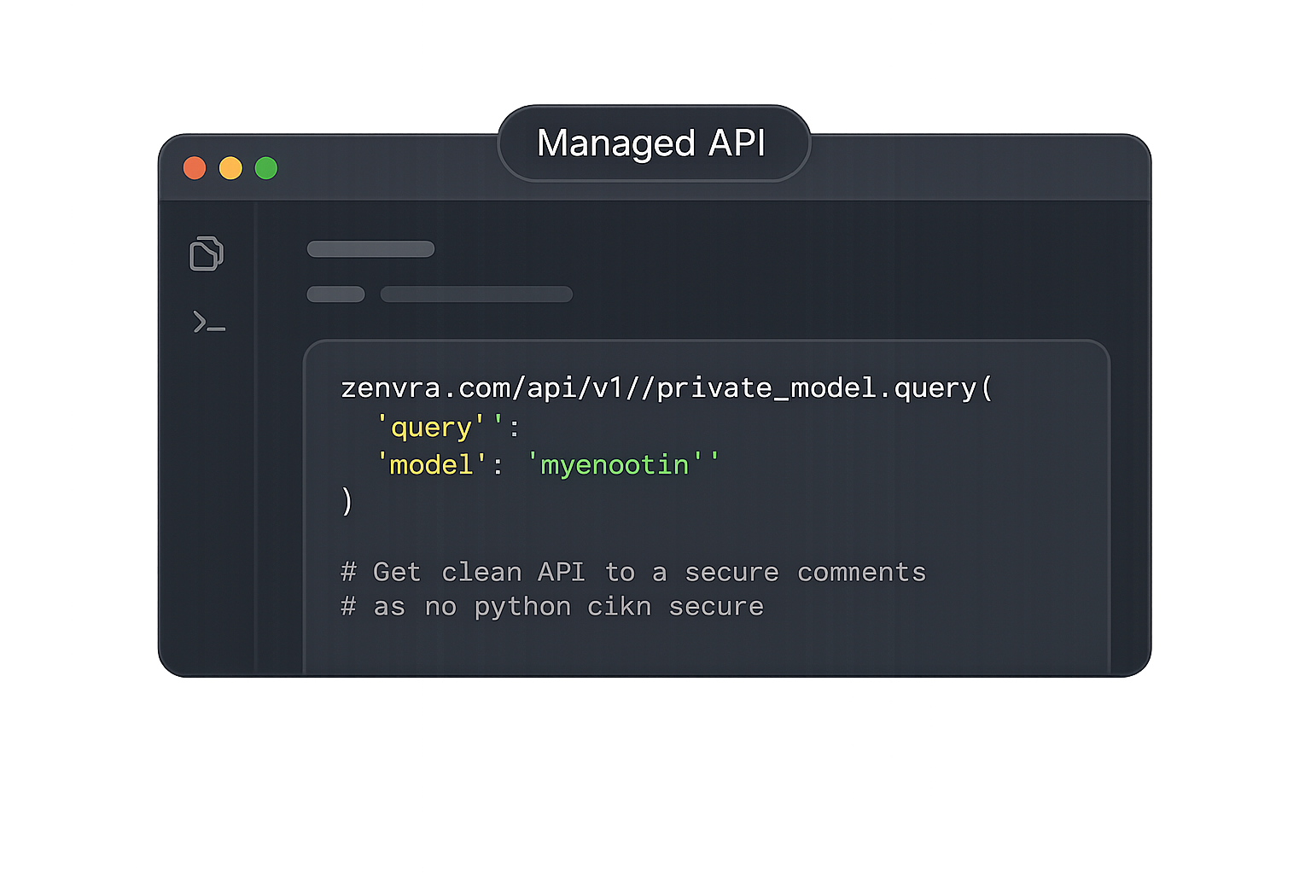Open the terminal prompt icon
Viewport: 1311px width, 874px height.
point(209,322)
